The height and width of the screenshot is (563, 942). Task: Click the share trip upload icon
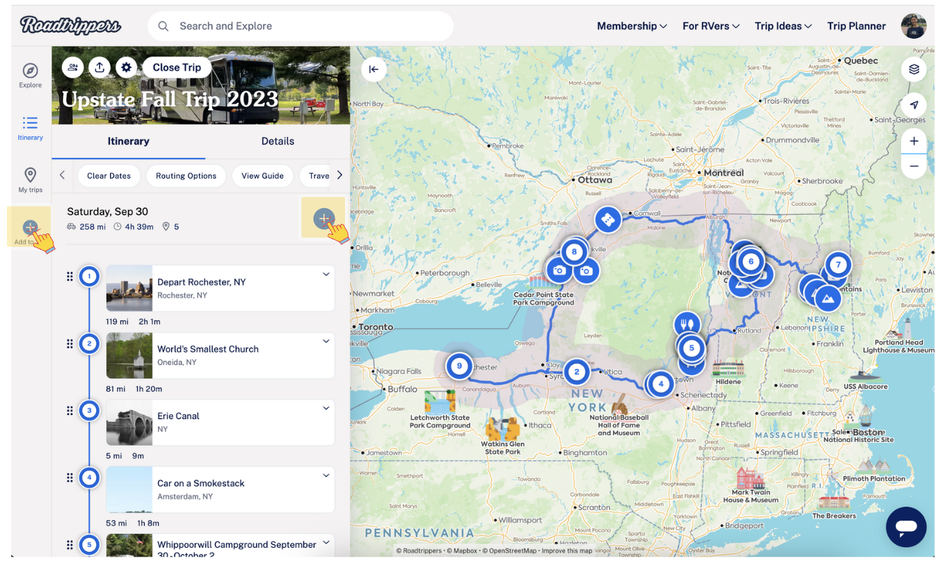tap(99, 67)
